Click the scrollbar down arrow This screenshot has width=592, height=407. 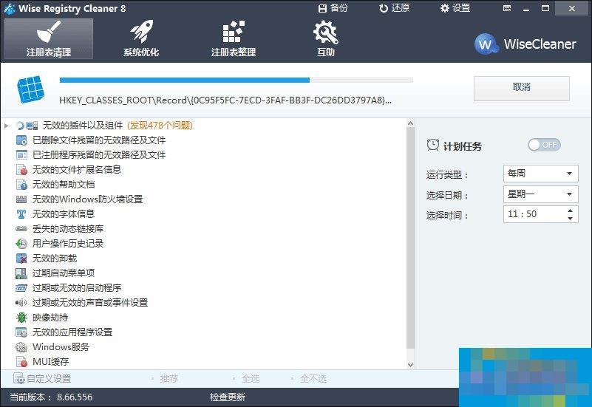410,365
